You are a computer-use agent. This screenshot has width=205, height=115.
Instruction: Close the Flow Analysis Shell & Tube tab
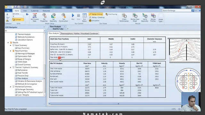(x=64, y=27)
